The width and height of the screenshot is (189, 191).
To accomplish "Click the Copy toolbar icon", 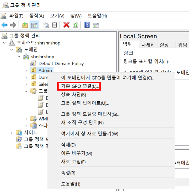I will coord(46,25).
